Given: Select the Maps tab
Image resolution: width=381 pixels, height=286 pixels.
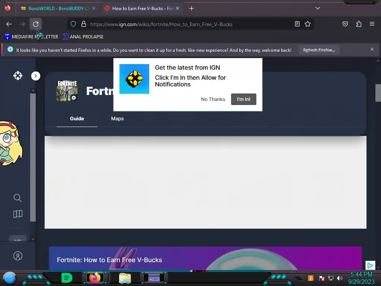Looking at the screenshot, I should (117, 119).
